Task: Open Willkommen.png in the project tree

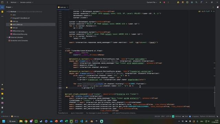Action: [x=17, y=31]
